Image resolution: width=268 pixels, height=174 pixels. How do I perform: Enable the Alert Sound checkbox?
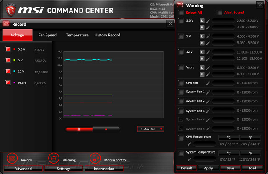pyautogui.click(x=219, y=13)
